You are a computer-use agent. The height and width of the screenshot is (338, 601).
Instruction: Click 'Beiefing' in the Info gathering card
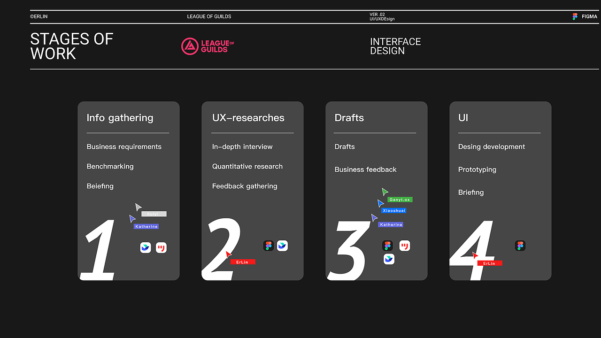click(100, 186)
